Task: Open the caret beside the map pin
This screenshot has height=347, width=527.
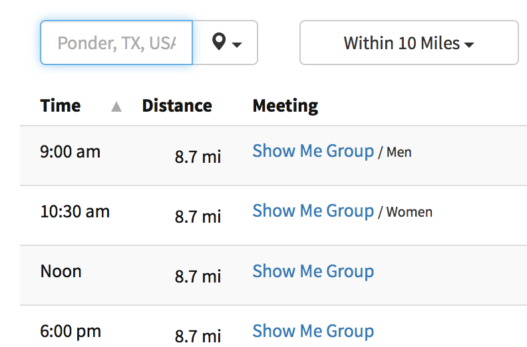Action: (x=237, y=45)
